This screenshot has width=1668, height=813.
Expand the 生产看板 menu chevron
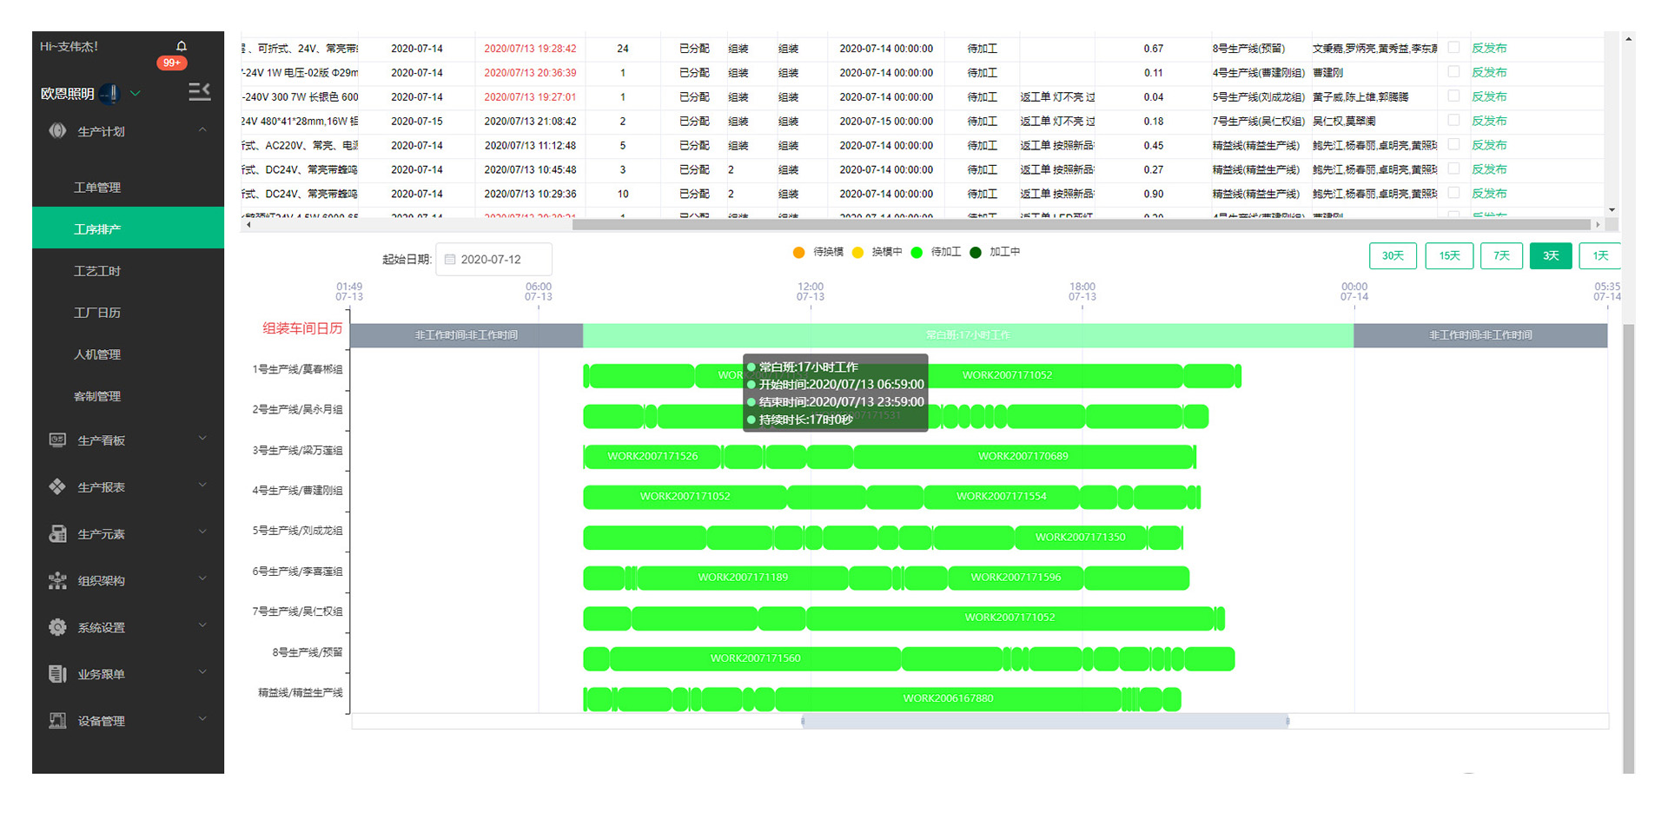click(x=202, y=439)
